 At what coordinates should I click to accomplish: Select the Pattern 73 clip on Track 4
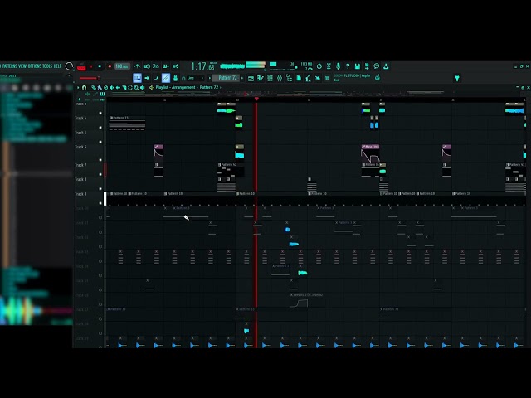tap(127, 124)
